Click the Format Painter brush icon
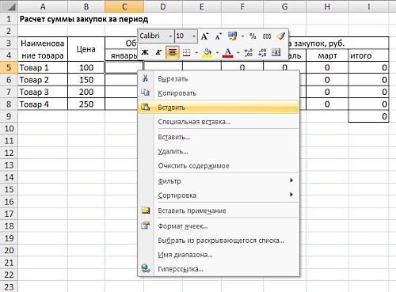This screenshot has width=396, height=292. pyautogui.click(x=281, y=36)
